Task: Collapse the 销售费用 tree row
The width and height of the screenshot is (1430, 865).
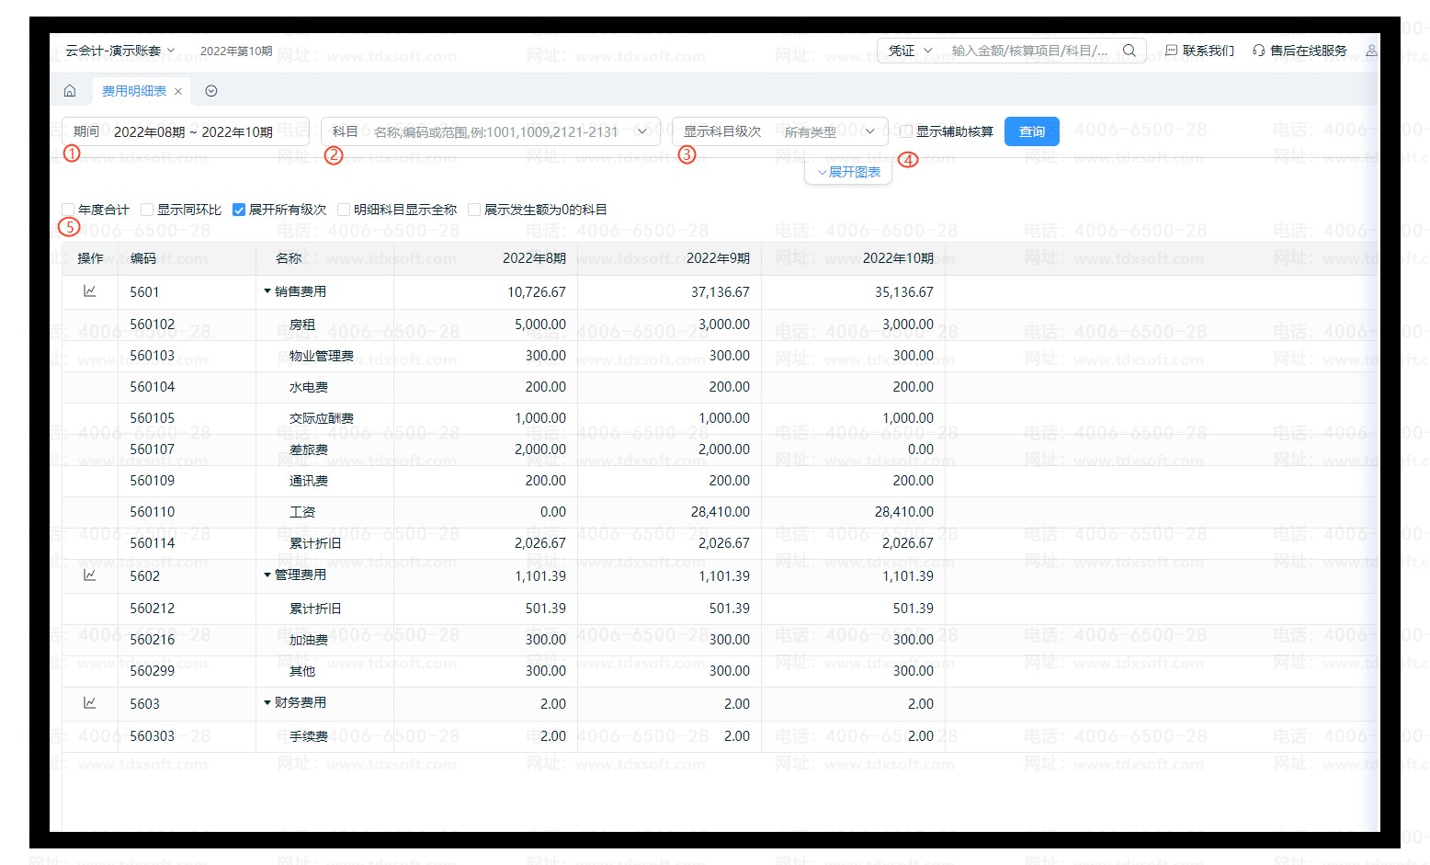Action: click(x=267, y=291)
